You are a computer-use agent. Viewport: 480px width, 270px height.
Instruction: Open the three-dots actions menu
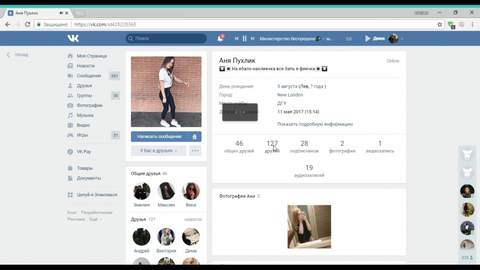click(x=195, y=151)
